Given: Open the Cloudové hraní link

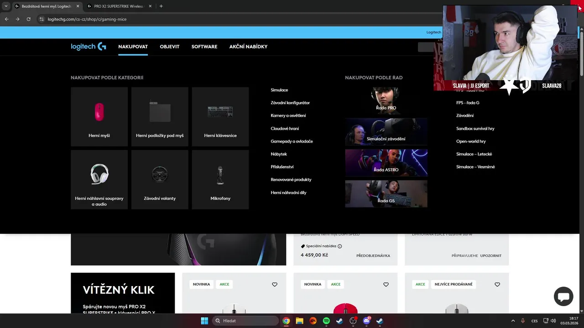Looking at the screenshot, I should click(285, 128).
